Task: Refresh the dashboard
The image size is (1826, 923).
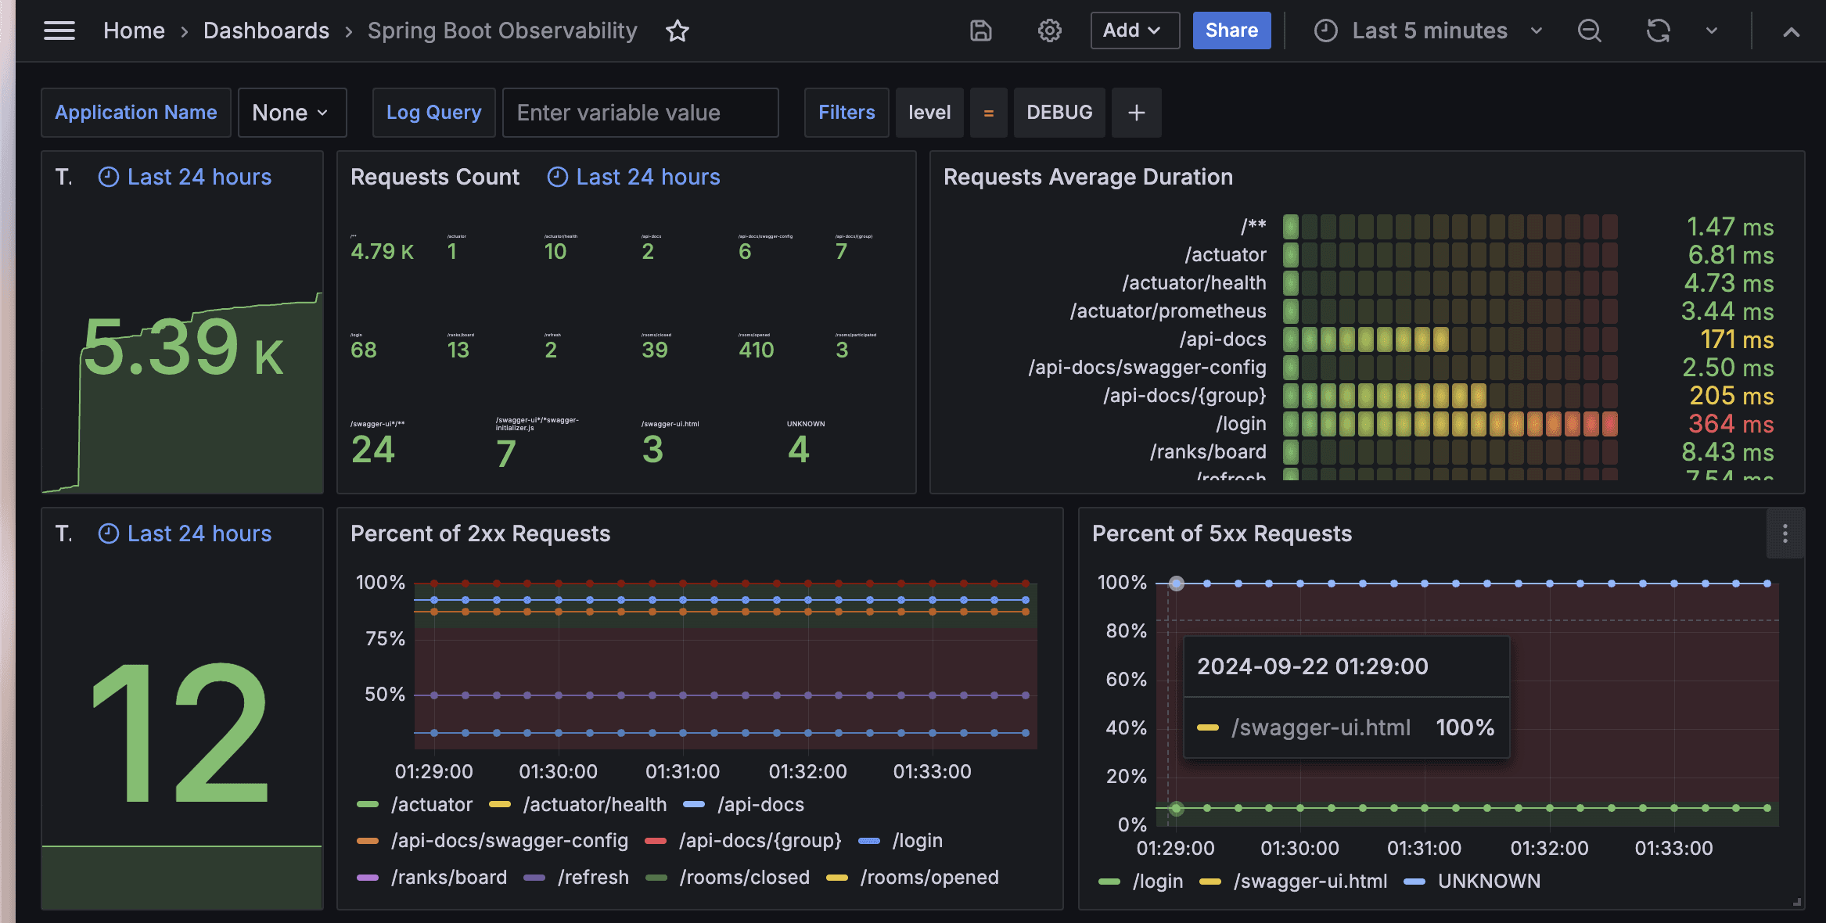Action: pyautogui.click(x=1658, y=31)
